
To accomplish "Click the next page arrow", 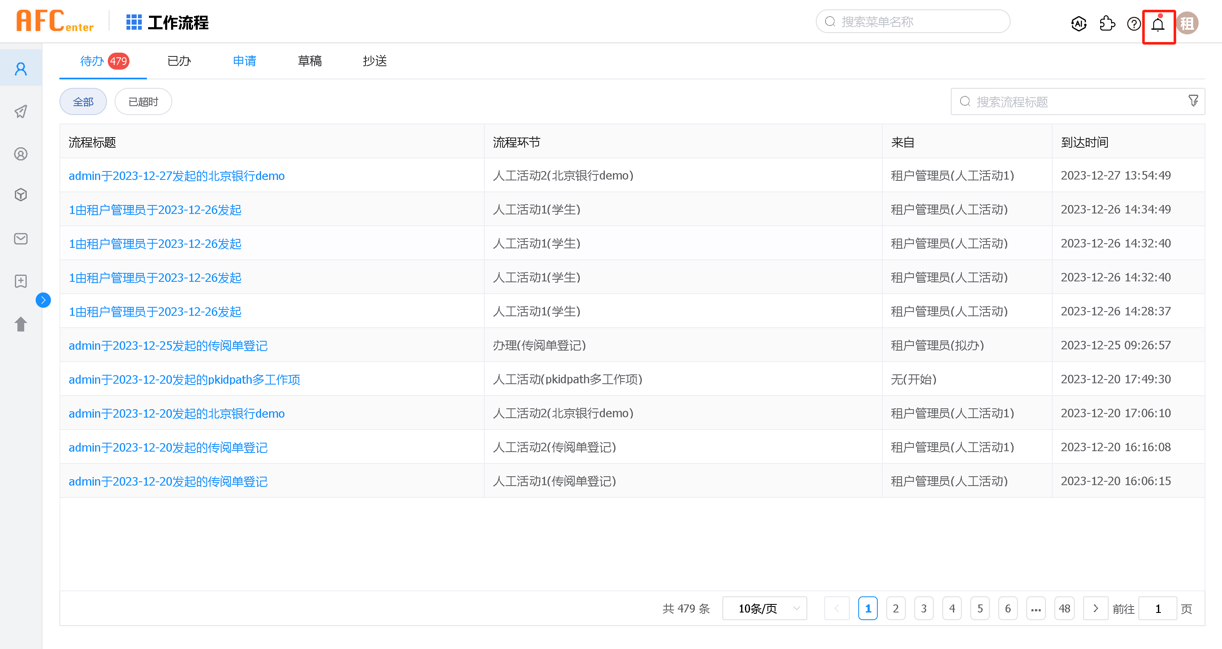I will [x=1096, y=608].
